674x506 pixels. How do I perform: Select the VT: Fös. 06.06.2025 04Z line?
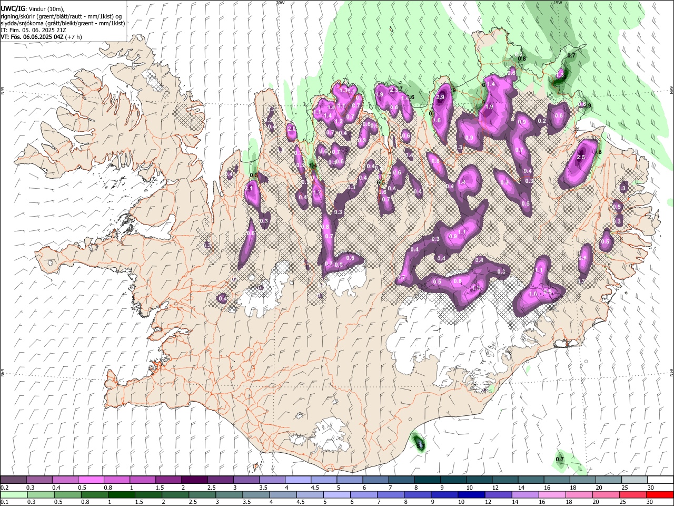(x=41, y=37)
